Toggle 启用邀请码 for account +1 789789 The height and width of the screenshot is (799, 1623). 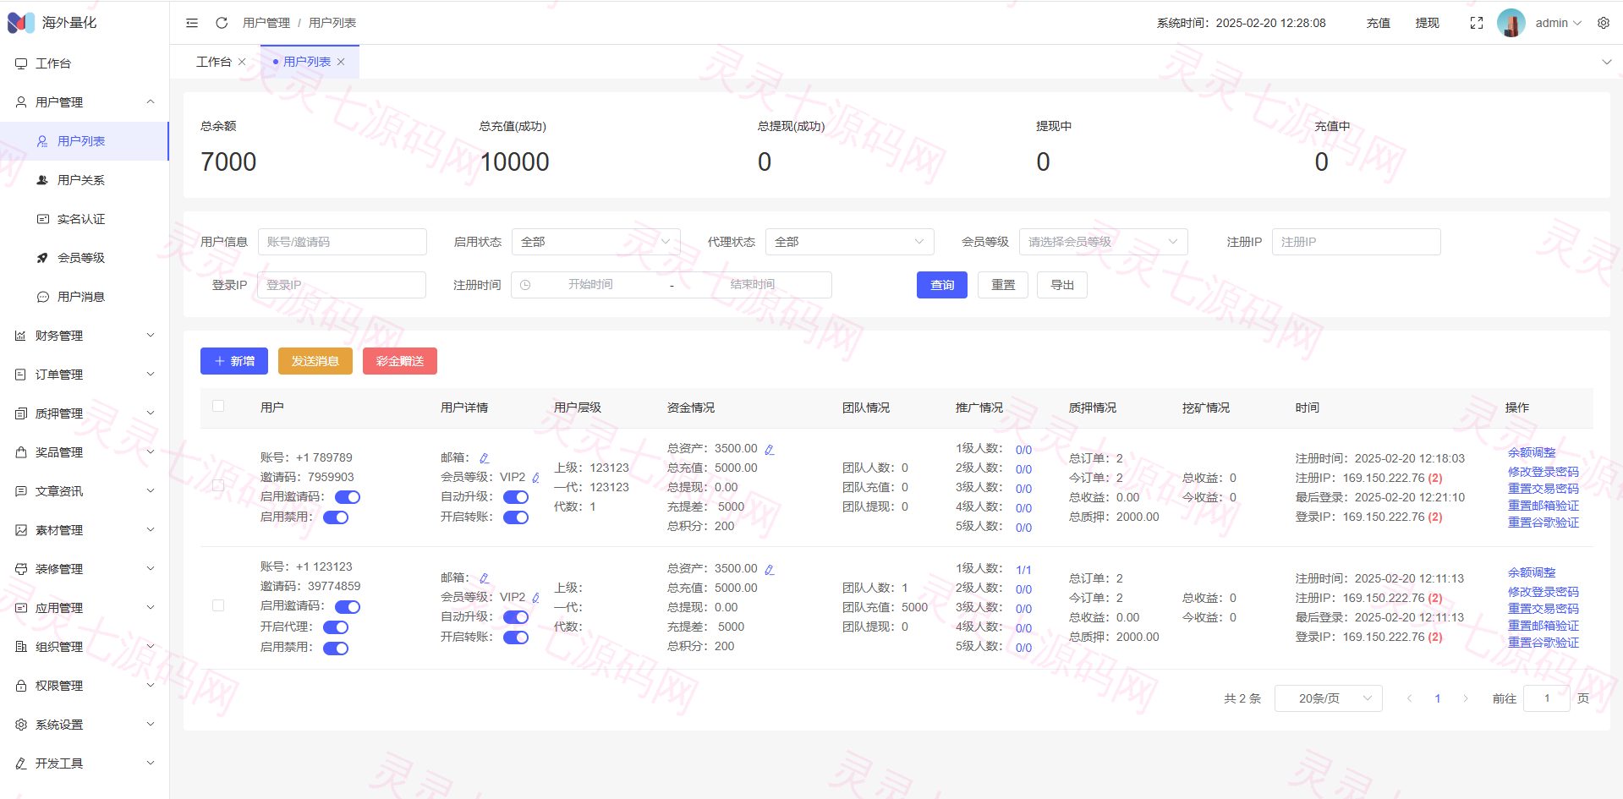[348, 497]
